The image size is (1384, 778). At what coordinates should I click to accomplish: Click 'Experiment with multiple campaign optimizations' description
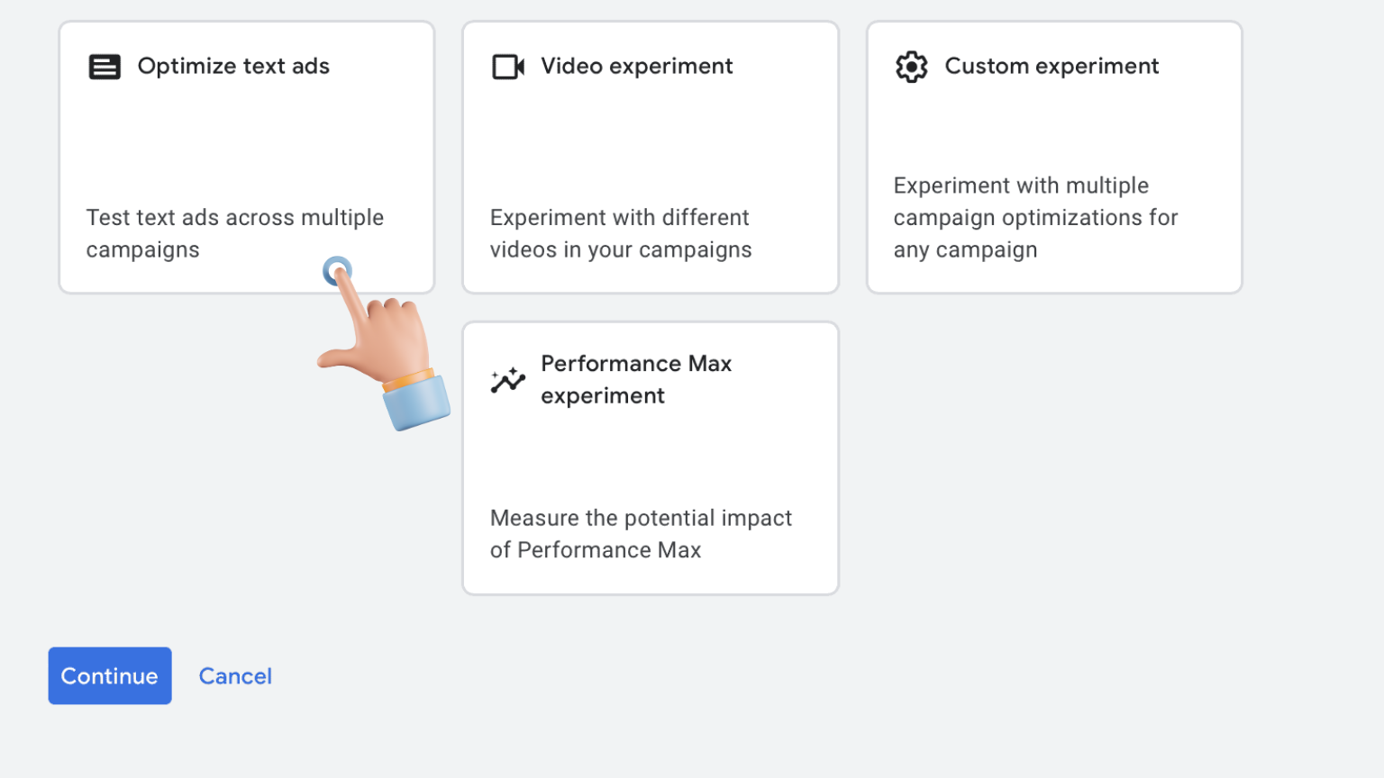1036,217
